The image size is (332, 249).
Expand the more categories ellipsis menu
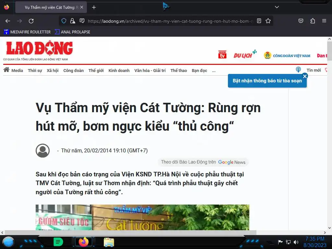214,71
